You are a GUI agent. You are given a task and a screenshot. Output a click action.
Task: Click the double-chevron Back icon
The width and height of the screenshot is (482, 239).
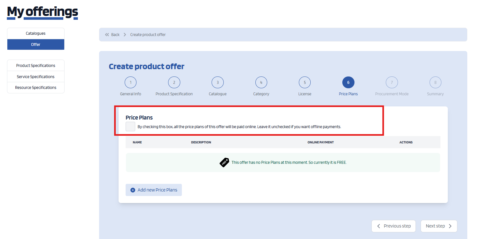107,35
